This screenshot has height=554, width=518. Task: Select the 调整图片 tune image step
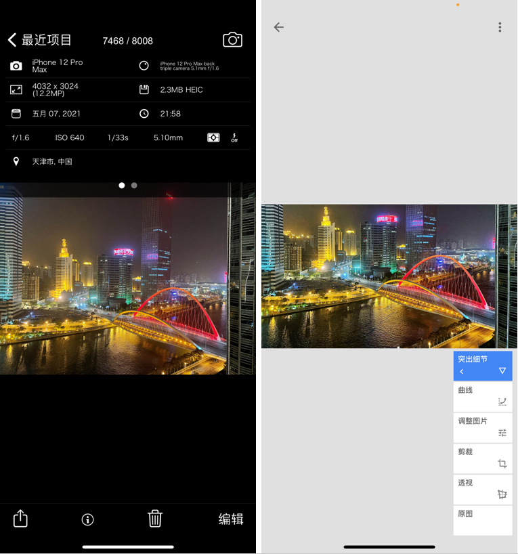click(482, 427)
